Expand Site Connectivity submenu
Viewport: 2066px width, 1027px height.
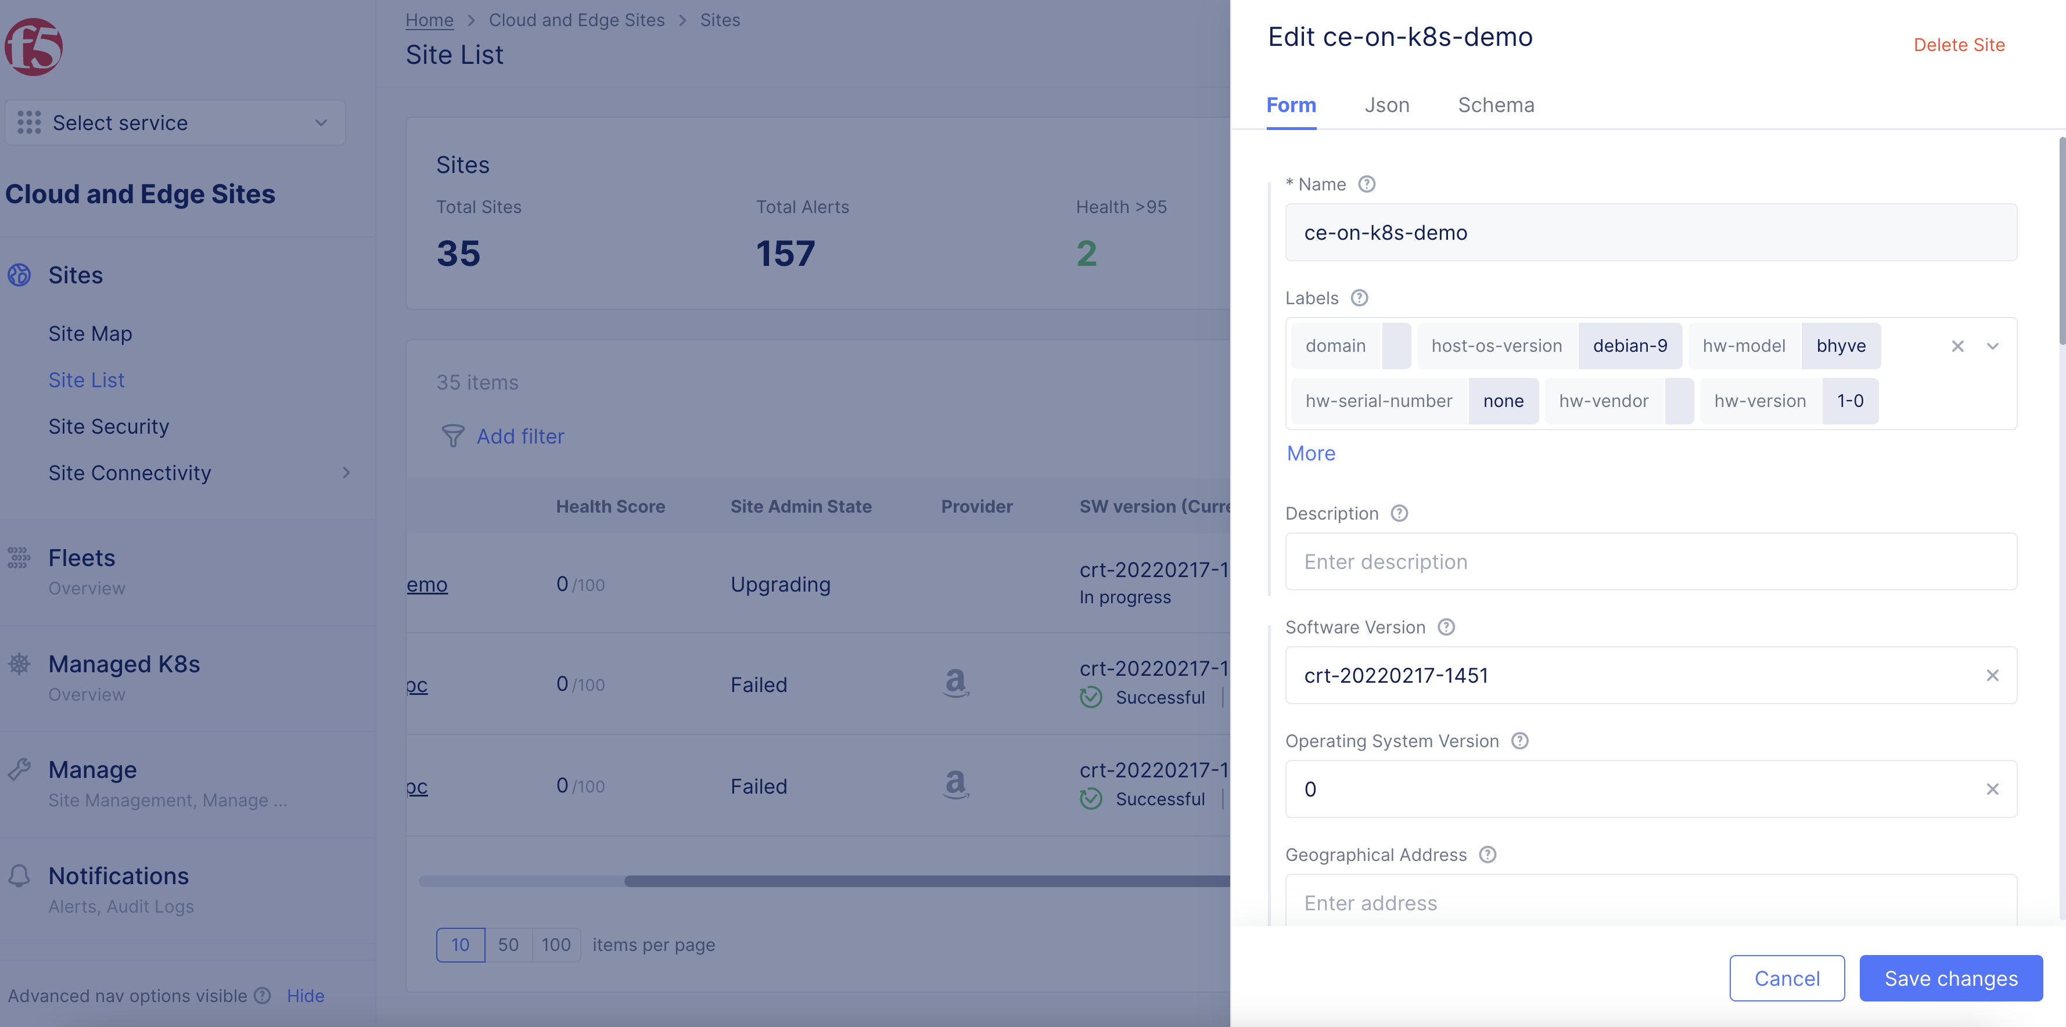pos(346,473)
